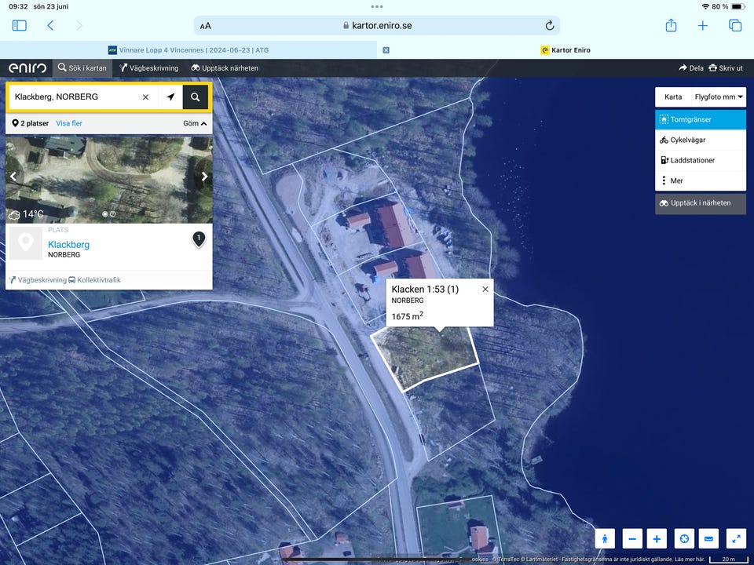This screenshot has width=754, height=565.
Task: Zoom out the map with minus
Action: pyautogui.click(x=632, y=538)
